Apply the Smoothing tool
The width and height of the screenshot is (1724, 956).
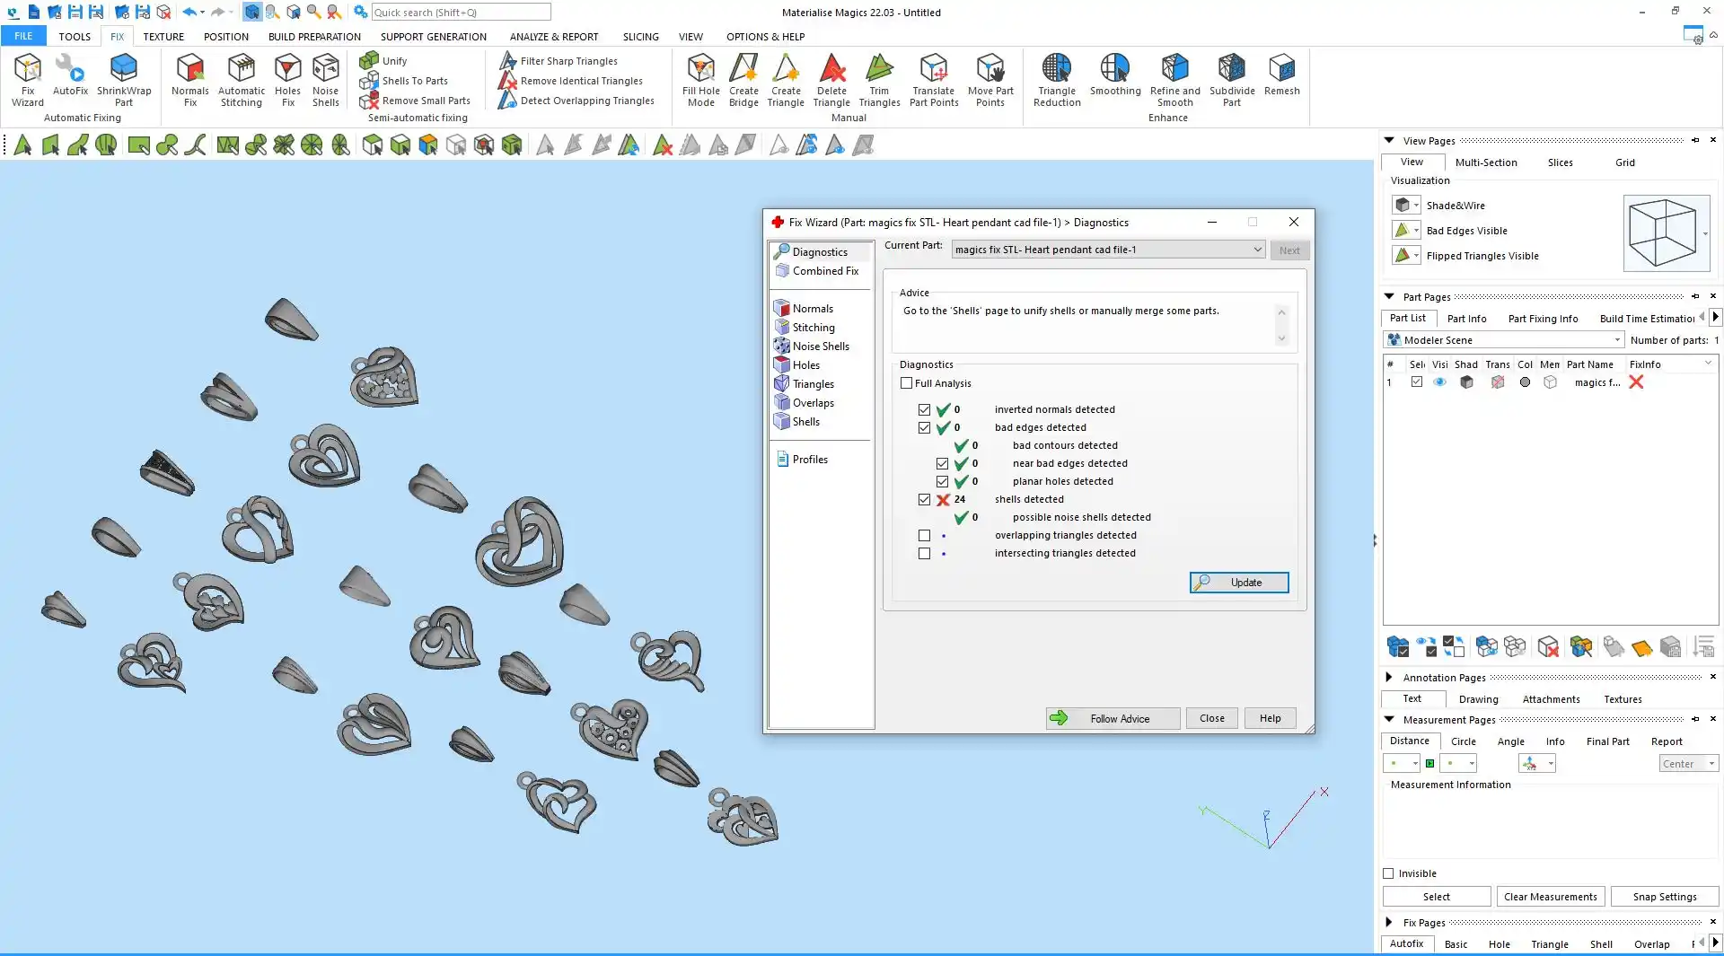coord(1114,75)
